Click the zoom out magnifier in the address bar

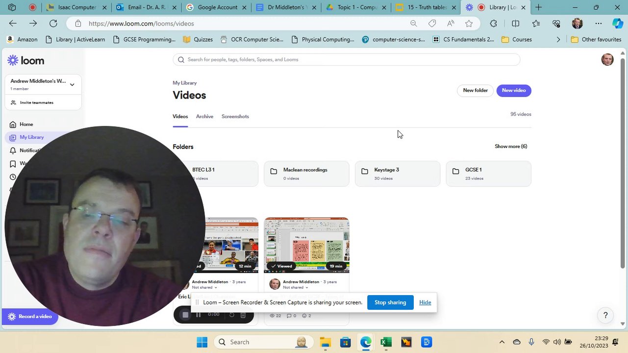(x=413, y=24)
